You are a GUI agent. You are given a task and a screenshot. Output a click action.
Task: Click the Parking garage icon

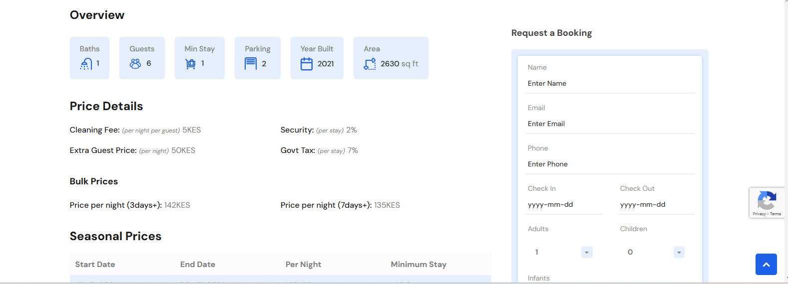pos(251,64)
